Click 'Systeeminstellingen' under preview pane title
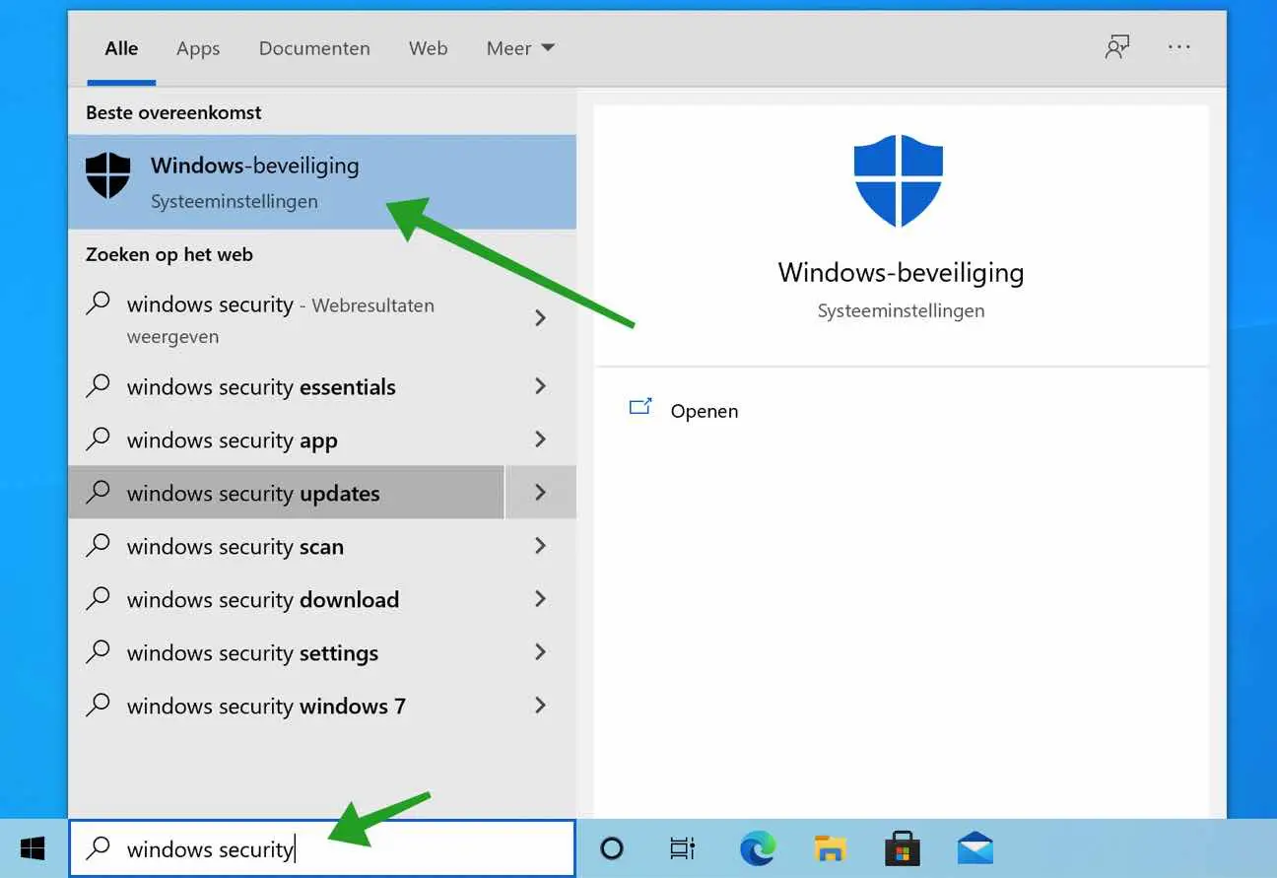This screenshot has width=1277, height=878. tap(901, 311)
